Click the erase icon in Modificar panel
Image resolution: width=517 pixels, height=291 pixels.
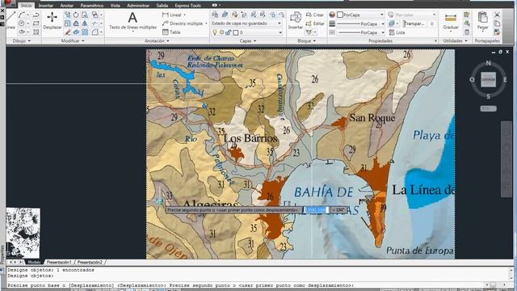68,32
